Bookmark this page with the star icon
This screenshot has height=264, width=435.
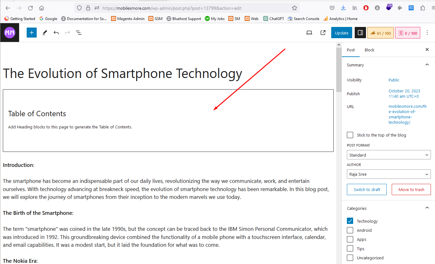pyautogui.click(x=294, y=8)
